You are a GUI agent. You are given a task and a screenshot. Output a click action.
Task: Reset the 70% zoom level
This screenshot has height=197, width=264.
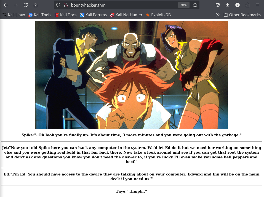coord(184,5)
